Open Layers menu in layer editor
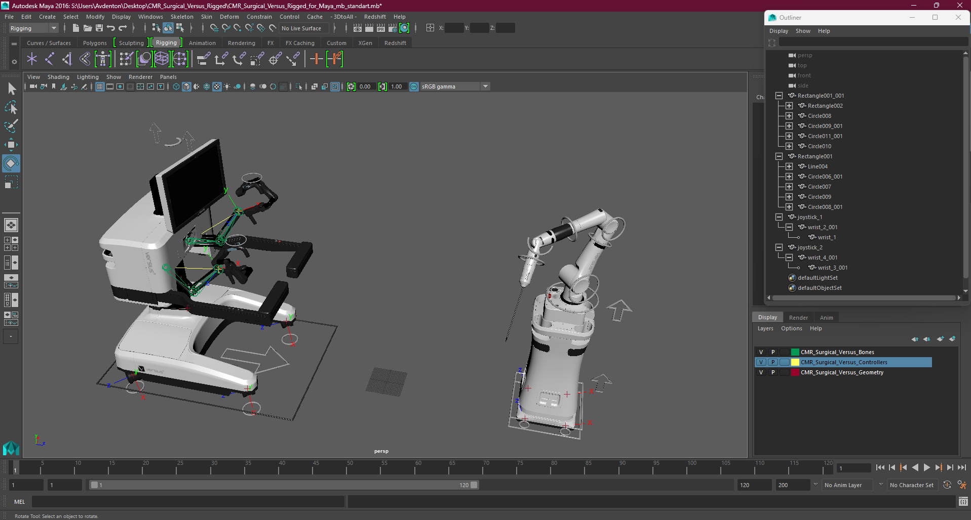The image size is (971, 520). 765,328
